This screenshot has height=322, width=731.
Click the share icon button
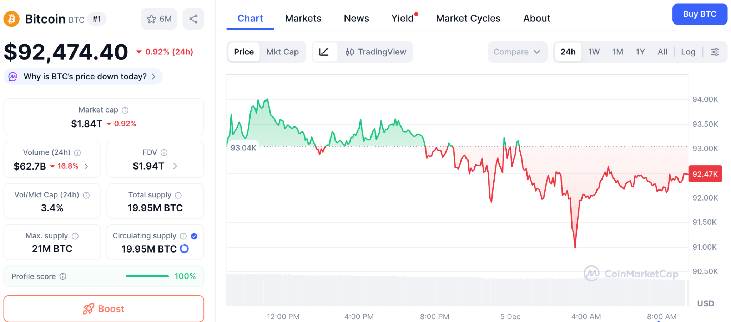pos(193,19)
